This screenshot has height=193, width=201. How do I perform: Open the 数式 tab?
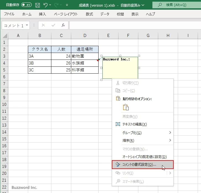pyautogui.click(x=89, y=14)
